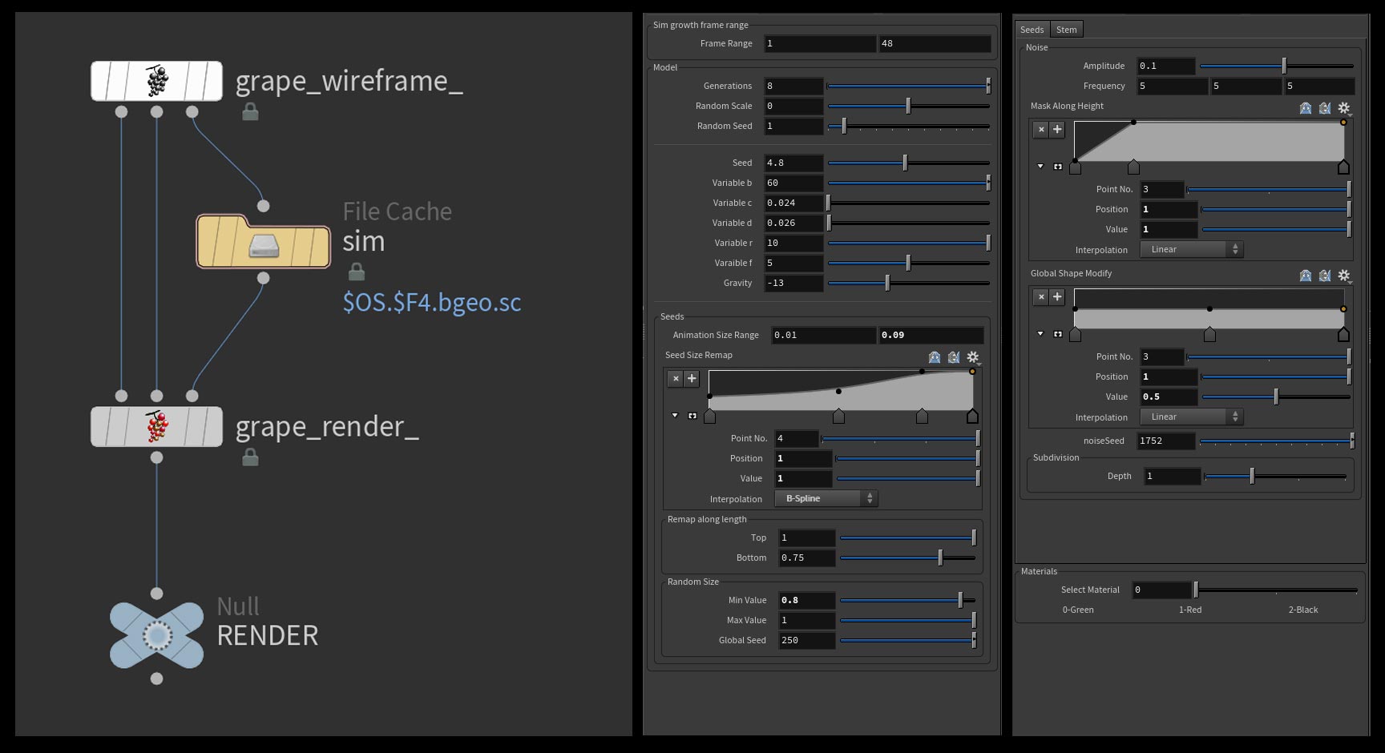The width and height of the screenshot is (1385, 753).
Task: Open Mask Along Height Linear interpolation dropdown
Action: tap(1192, 250)
